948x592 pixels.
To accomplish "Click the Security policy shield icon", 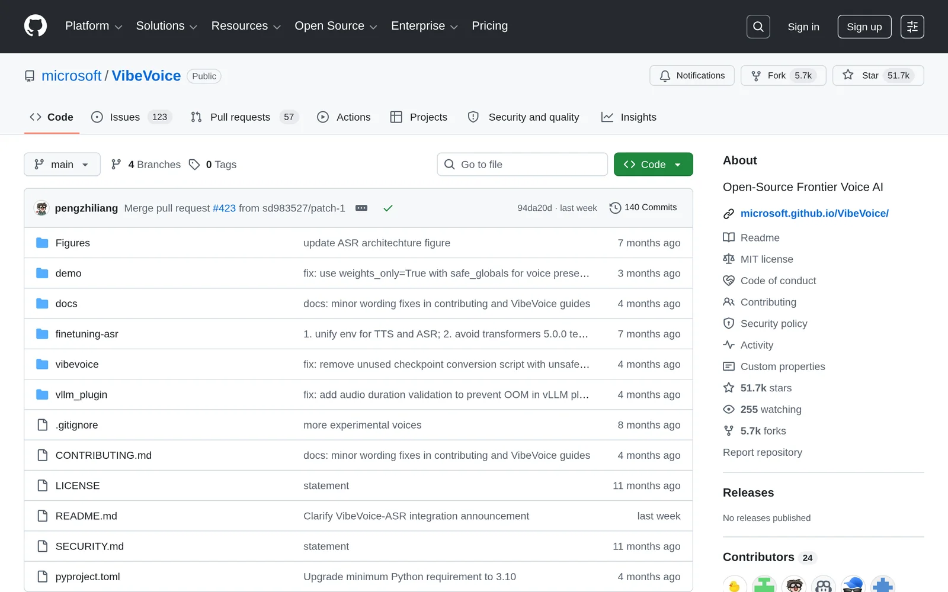I will [x=729, y=323].
